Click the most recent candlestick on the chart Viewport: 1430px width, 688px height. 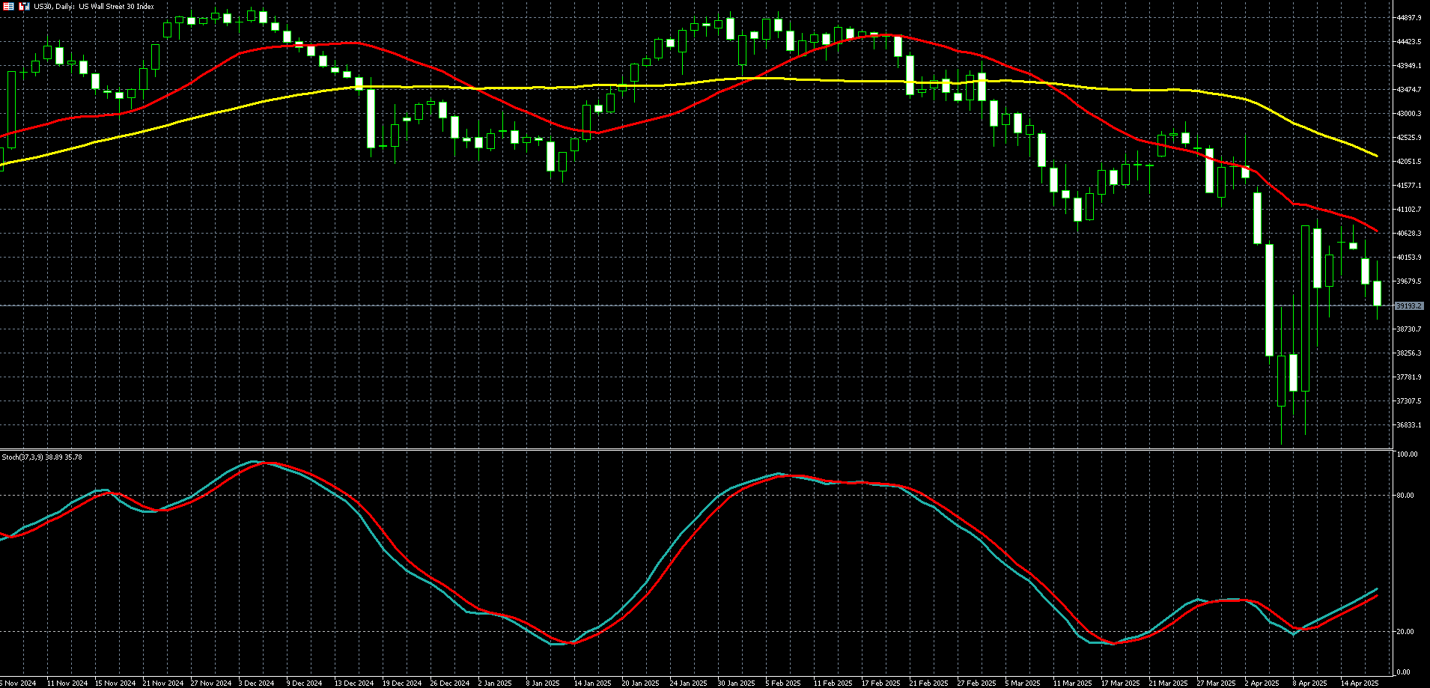coord(1377,293)
